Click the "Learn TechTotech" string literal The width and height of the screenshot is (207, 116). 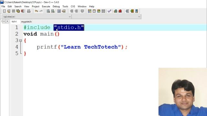pos(91,47)
